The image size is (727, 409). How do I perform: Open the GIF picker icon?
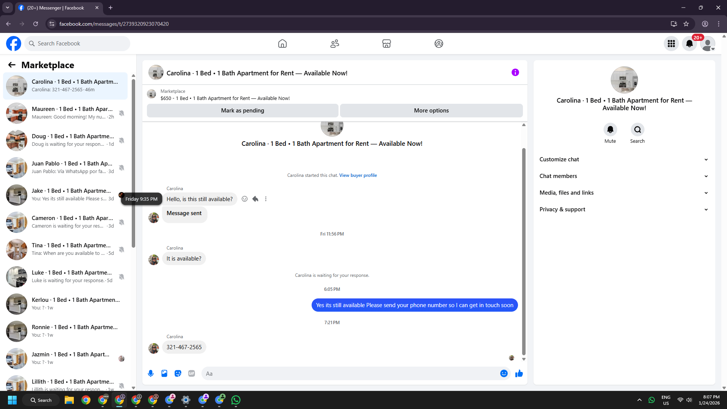point(192,373)
